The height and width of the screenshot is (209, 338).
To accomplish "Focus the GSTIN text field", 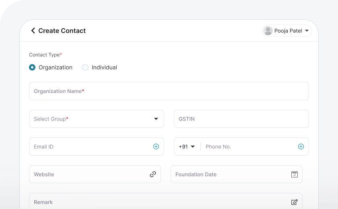I will [241, 119].
